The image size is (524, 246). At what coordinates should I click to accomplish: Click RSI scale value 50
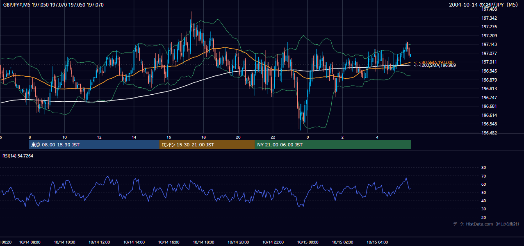pos(483,192)
